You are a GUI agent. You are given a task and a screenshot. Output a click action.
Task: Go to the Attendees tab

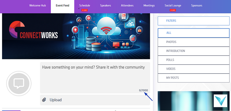(127, 5)
